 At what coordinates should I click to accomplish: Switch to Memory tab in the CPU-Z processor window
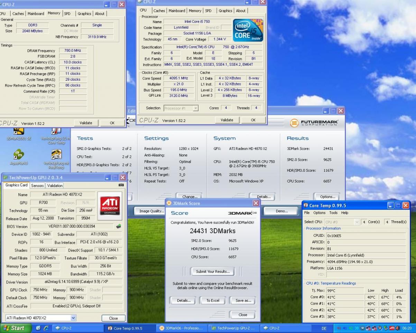195,11
